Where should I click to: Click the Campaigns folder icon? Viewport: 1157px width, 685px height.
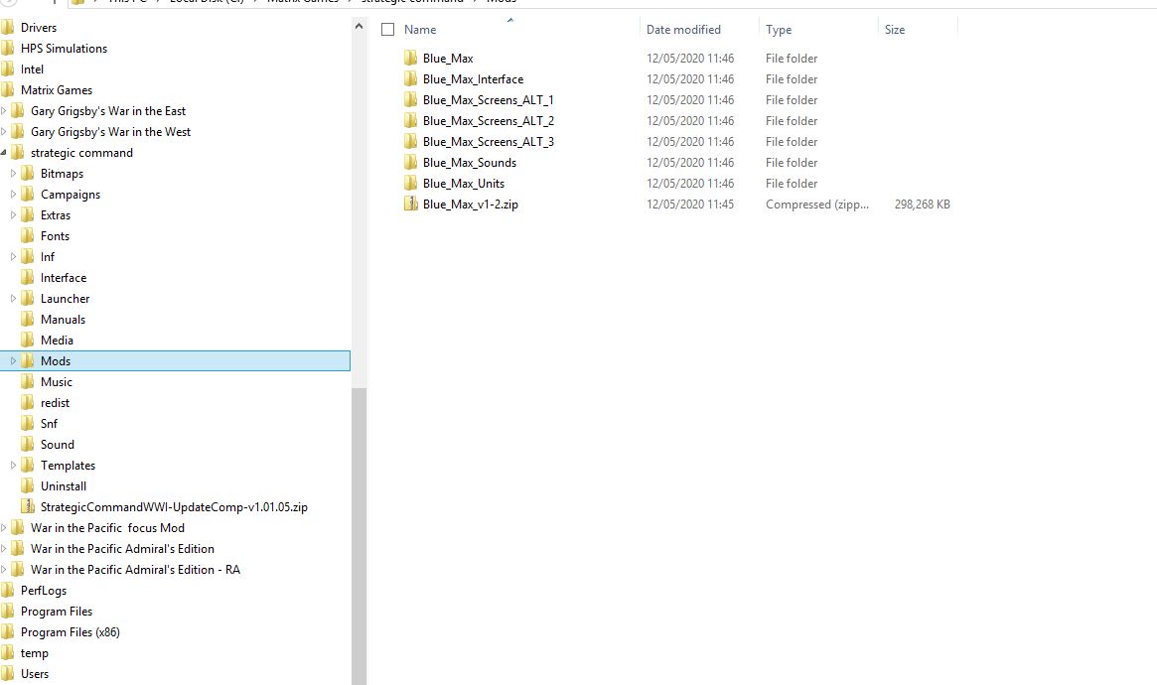27,194
